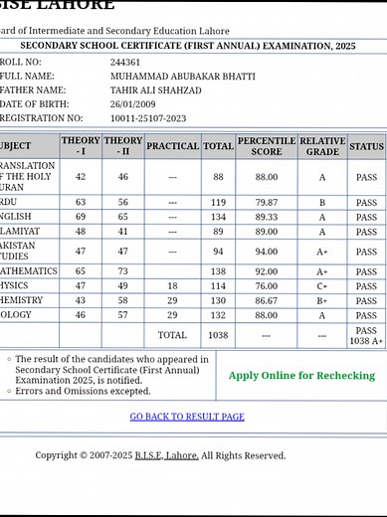The image size is (387, 517).
Task: Click the Mathematics percentile 92.00 cell
Action: 267,271
